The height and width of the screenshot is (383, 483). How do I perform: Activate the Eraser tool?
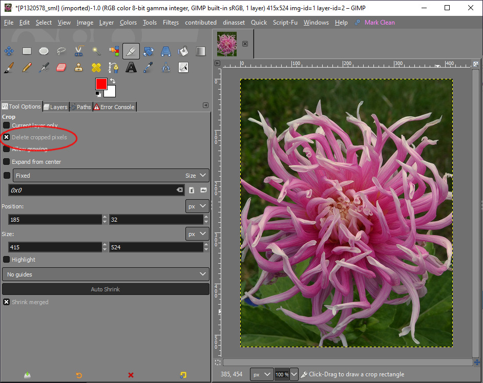(61, 68)
